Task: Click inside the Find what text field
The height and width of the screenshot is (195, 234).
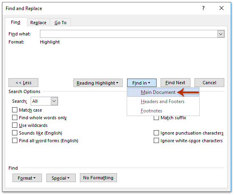Action: tap(129, 34)
